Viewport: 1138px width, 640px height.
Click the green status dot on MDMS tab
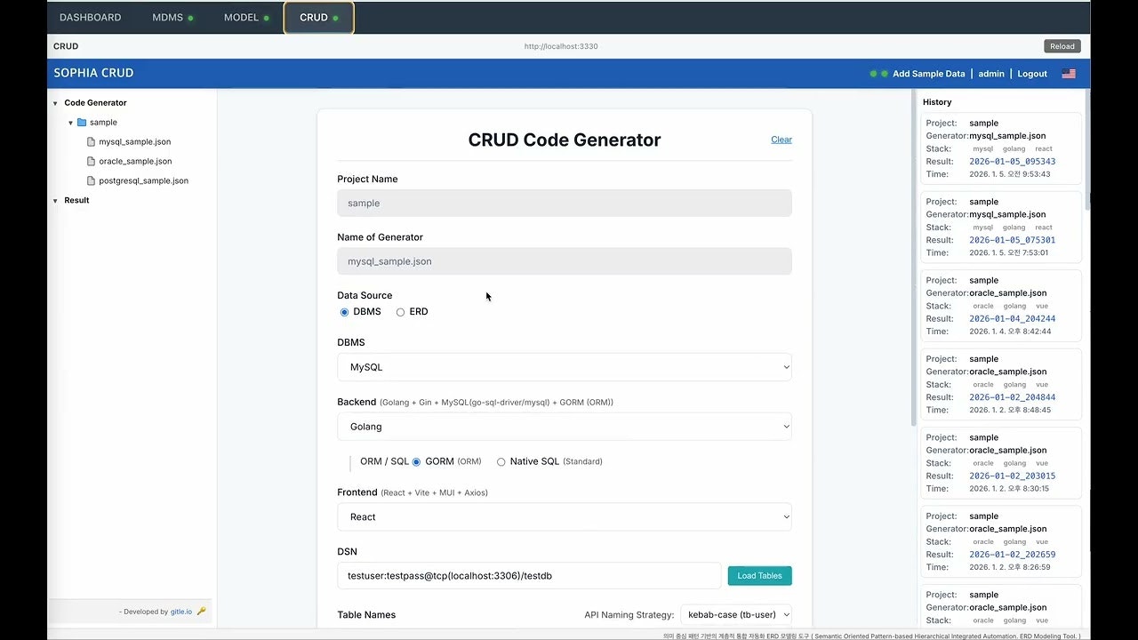coord(190,18)
